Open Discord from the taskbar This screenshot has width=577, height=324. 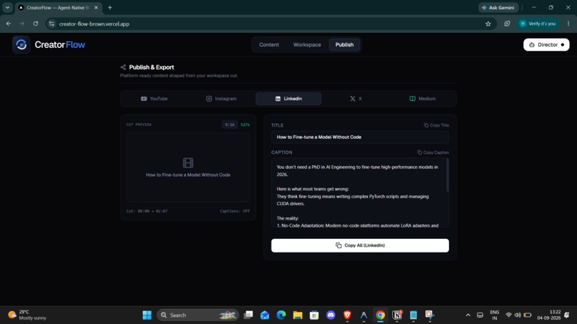click(x=331, y=315)
